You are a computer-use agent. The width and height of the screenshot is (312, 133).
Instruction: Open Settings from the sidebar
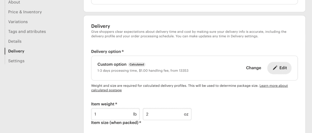[16, 61]
